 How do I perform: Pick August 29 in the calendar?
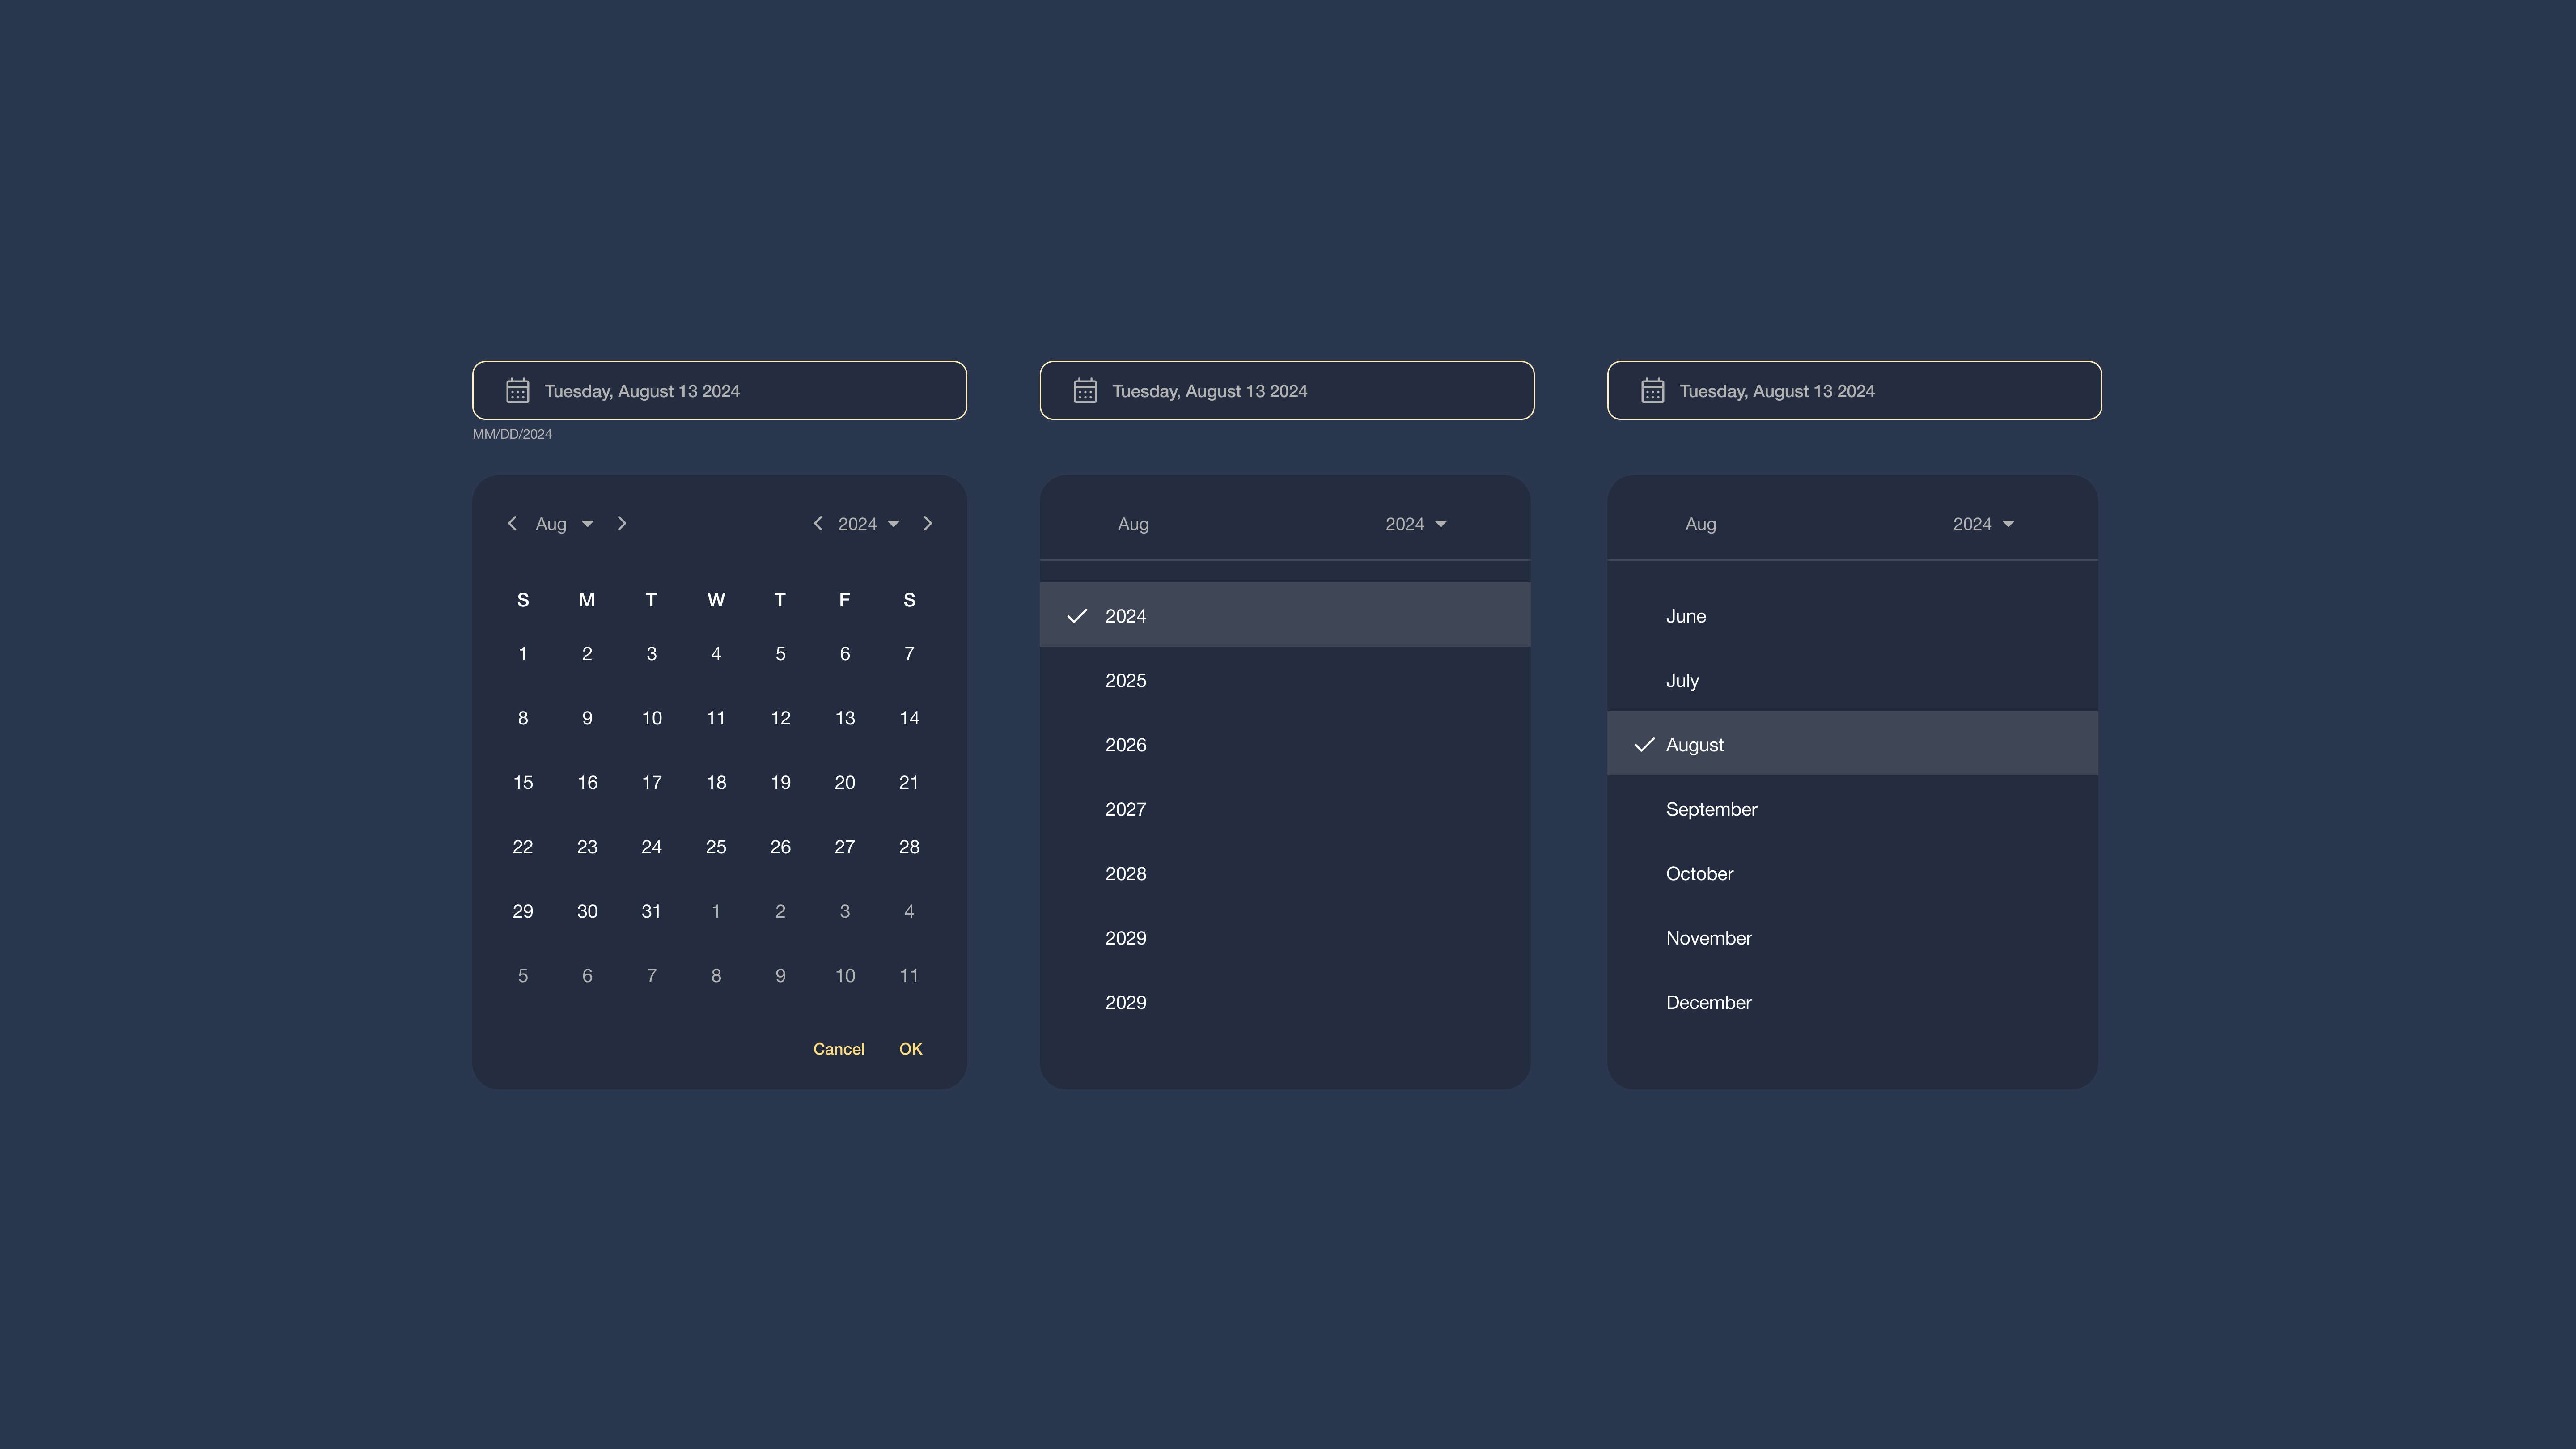[523, 911]
